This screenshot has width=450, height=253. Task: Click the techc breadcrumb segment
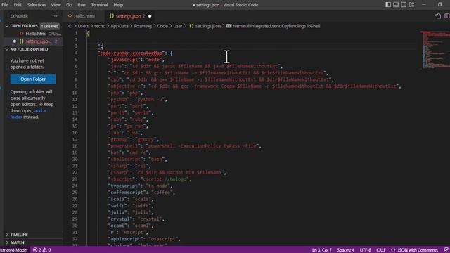click(100, 26)
